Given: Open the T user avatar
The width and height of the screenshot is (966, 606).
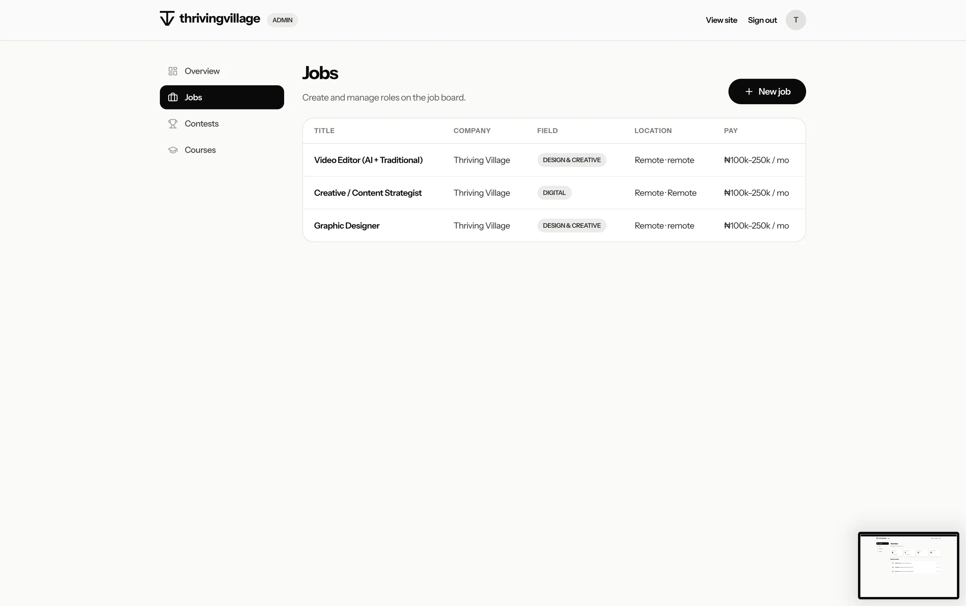Looking at the screenshot, I should click(796, 20).
